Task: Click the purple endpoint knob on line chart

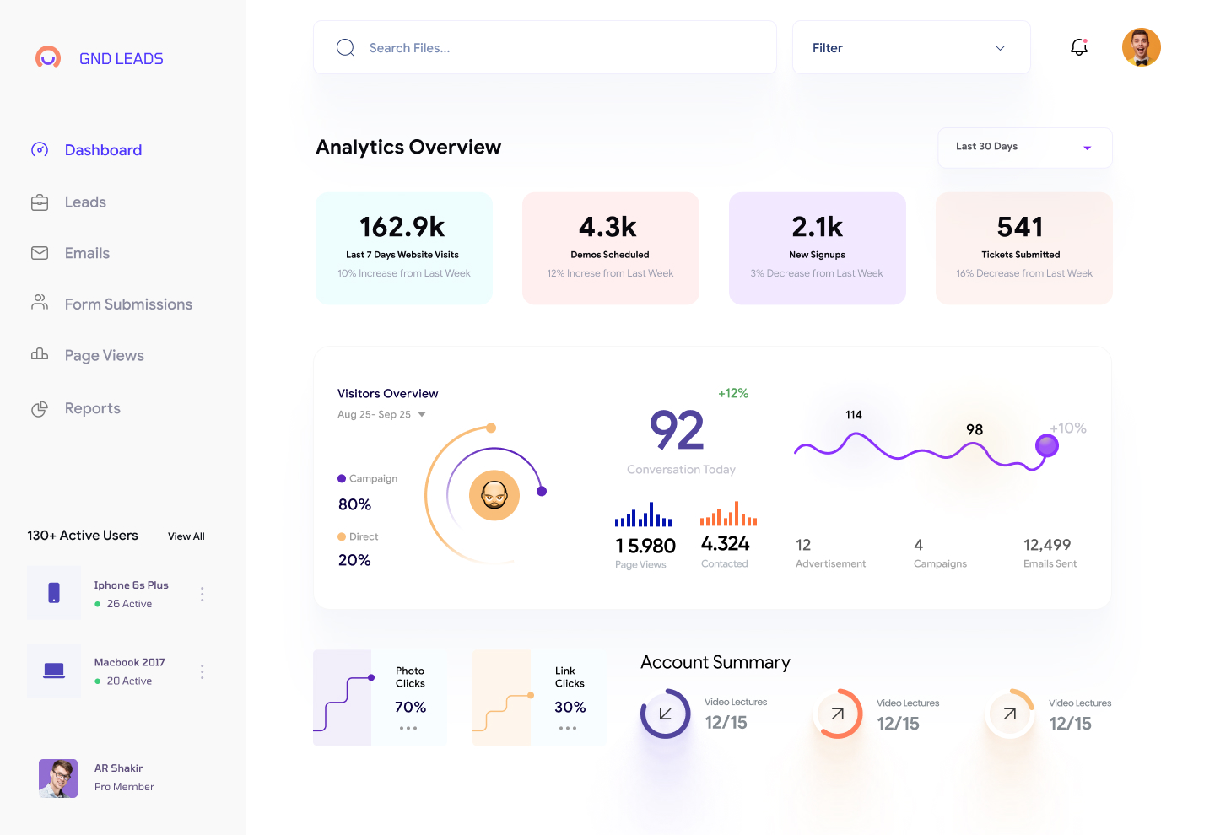Action: point(1046,445)
